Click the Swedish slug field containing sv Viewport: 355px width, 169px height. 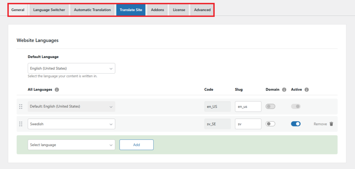point(248,124)
